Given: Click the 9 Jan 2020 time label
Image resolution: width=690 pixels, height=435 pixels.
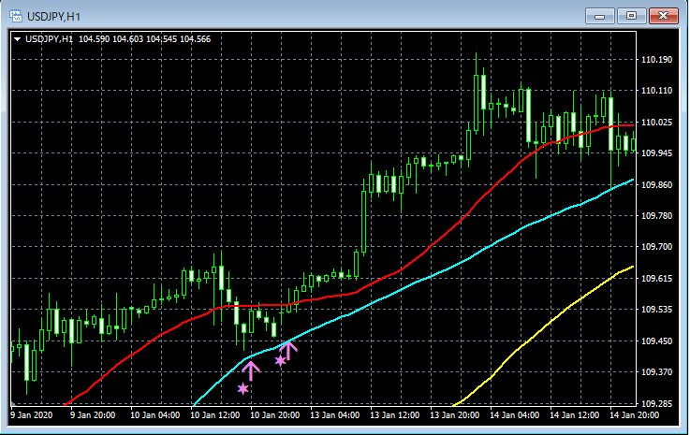Looking at the screenshot, I should point(31,415).
